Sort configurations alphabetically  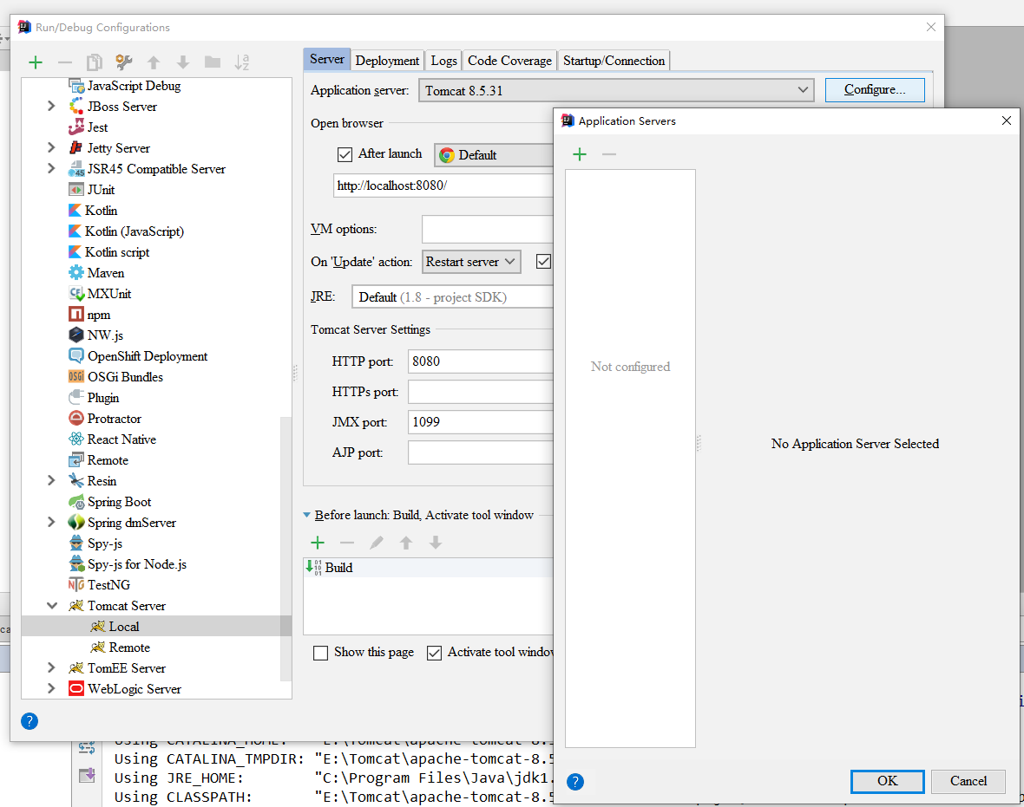(240, 62)
